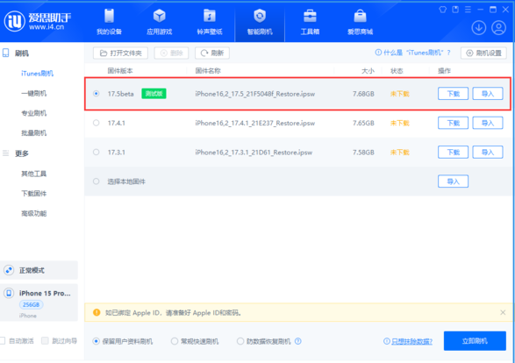Open the 工具箱 toolbox

310,22
